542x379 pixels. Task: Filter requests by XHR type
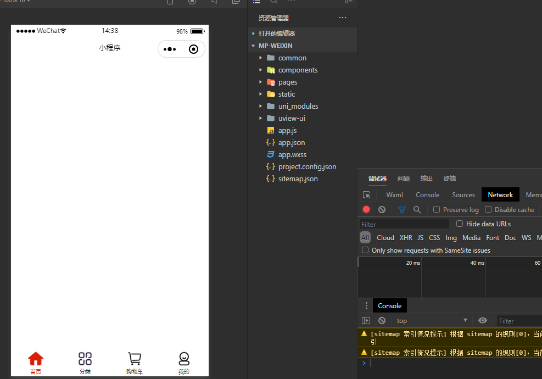(406, 238)
